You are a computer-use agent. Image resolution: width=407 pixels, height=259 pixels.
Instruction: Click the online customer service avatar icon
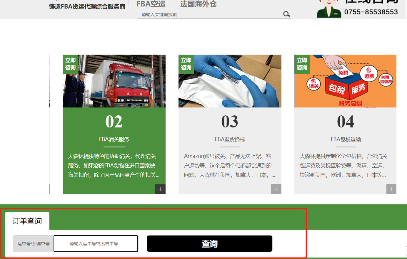[x=328, y=7]
